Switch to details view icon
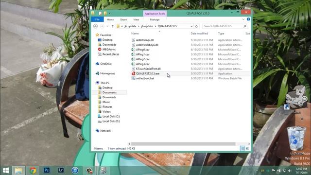The height and width of the screenshot is (175, 311). point(242,148)
